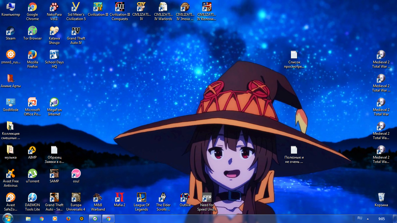This screenshot has width=397, height=223.
Task: Select the Avast Free Antivirus icon
Action: (x=11, y=178)
